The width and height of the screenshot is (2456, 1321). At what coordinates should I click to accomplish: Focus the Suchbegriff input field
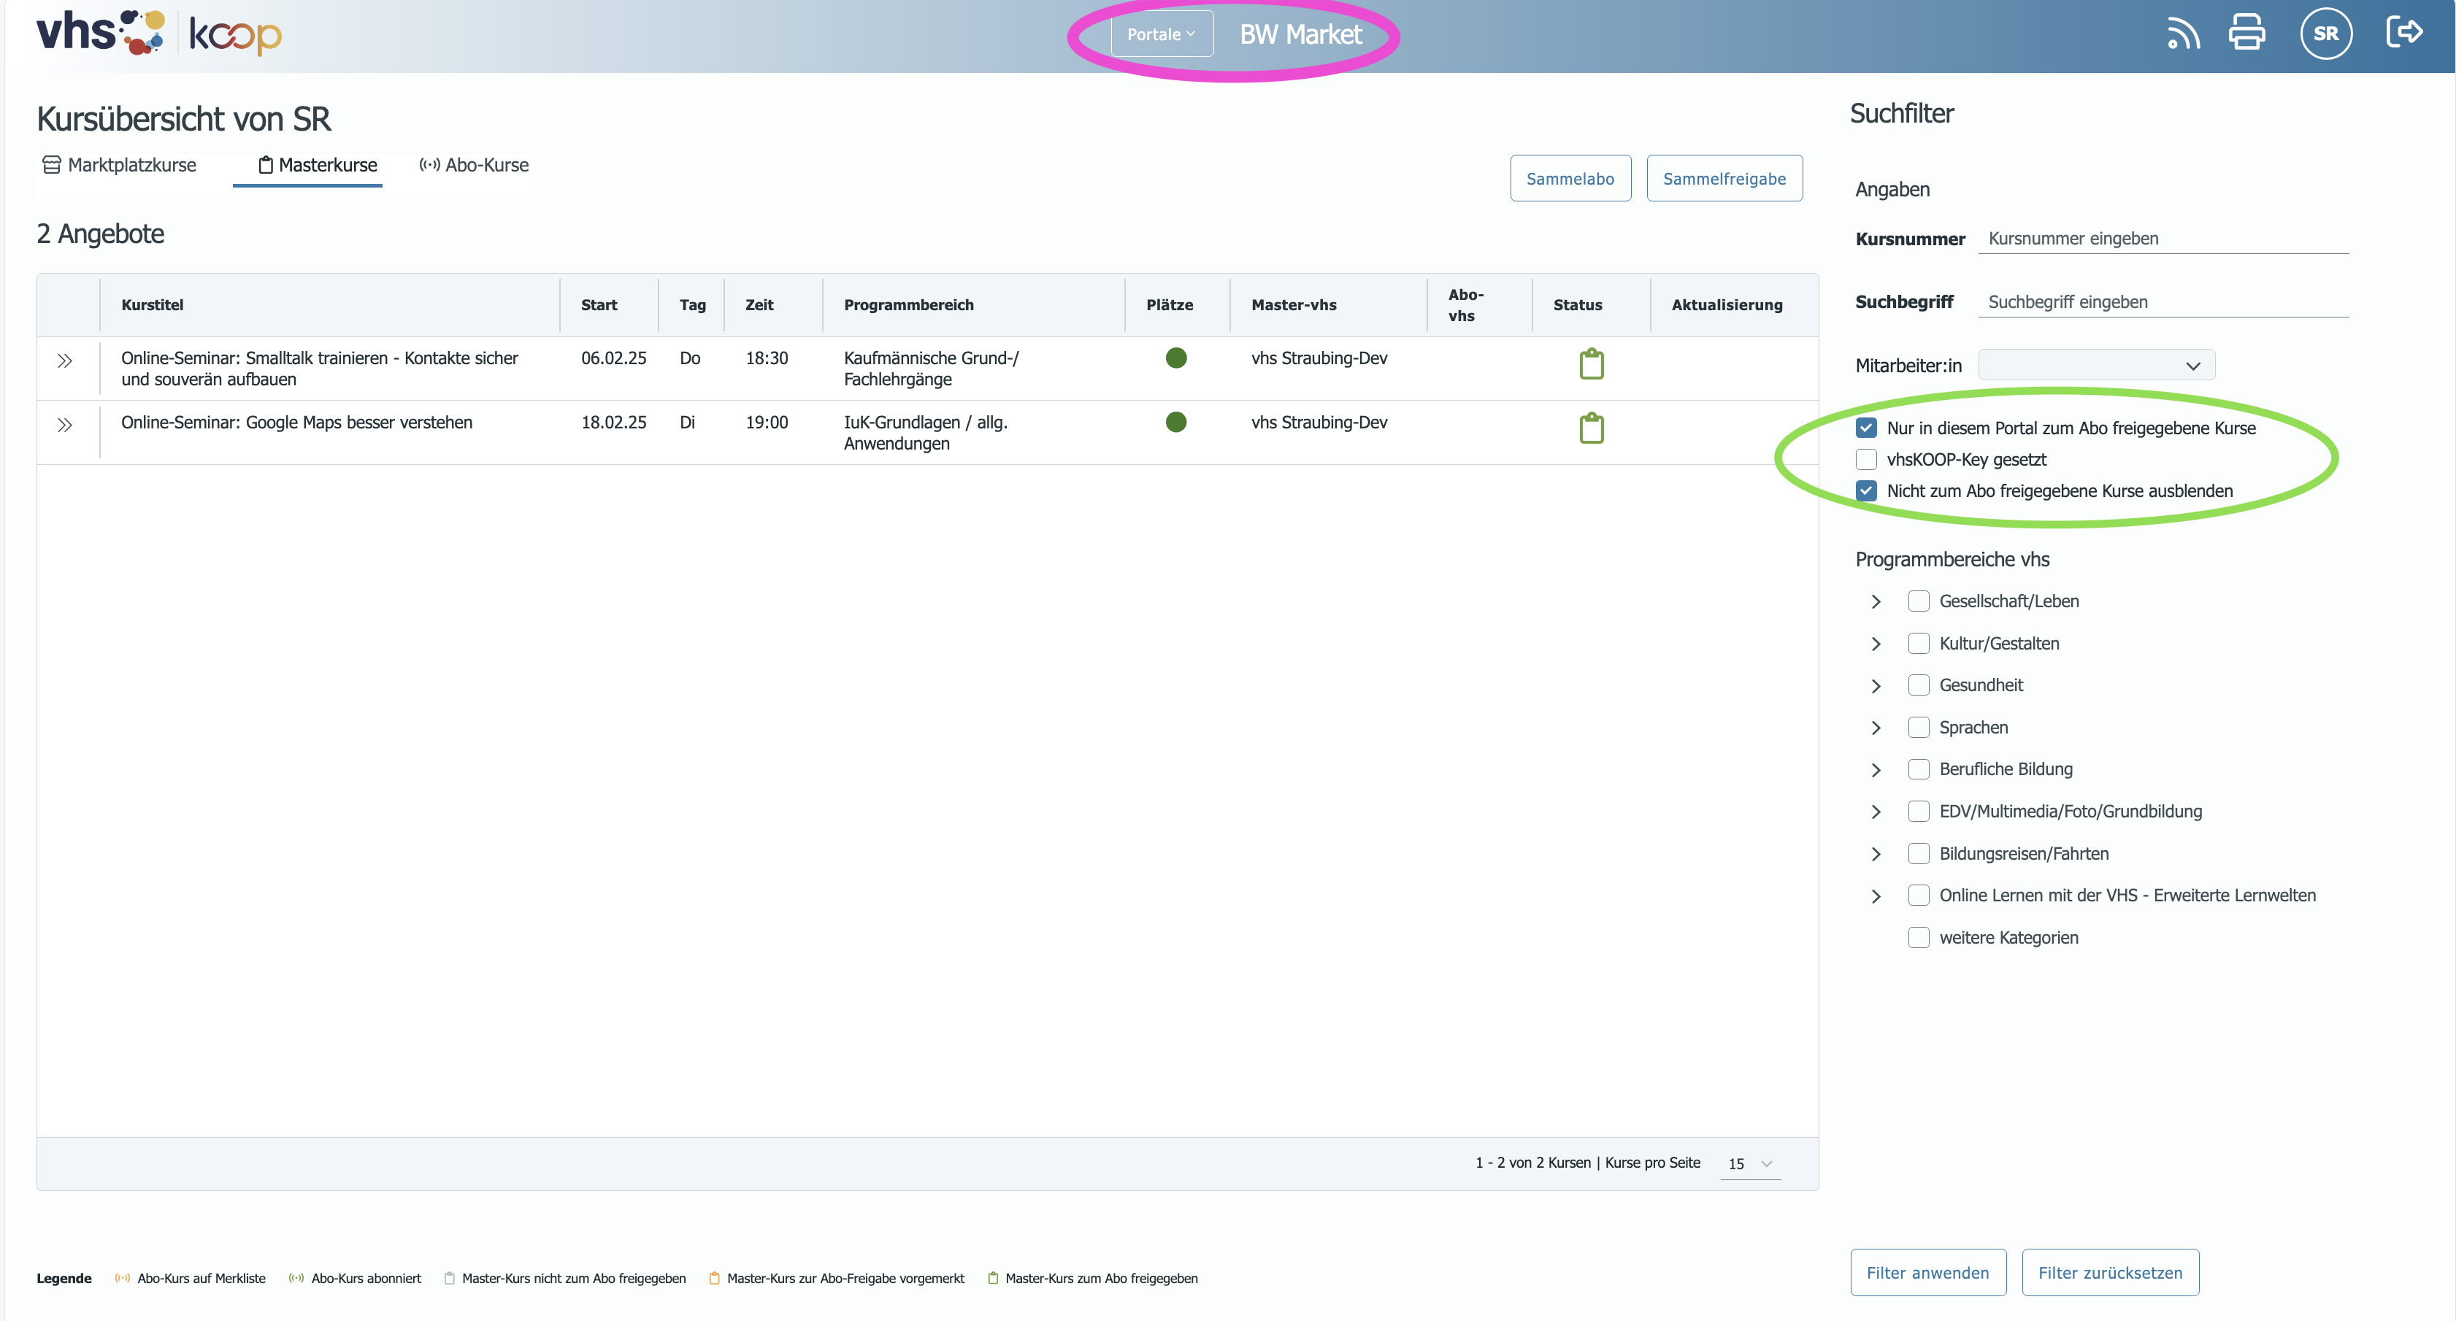pos(2163,302)
